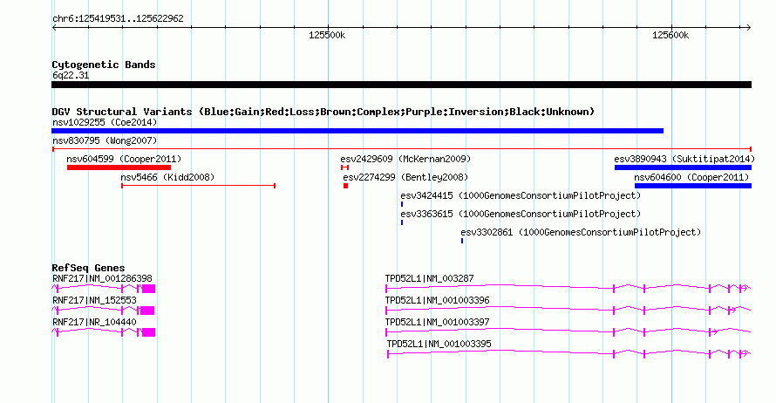Click the TPD52L1 NM_001003397 gene model line
Screen dimensions: 776x403
click(568, 331)
